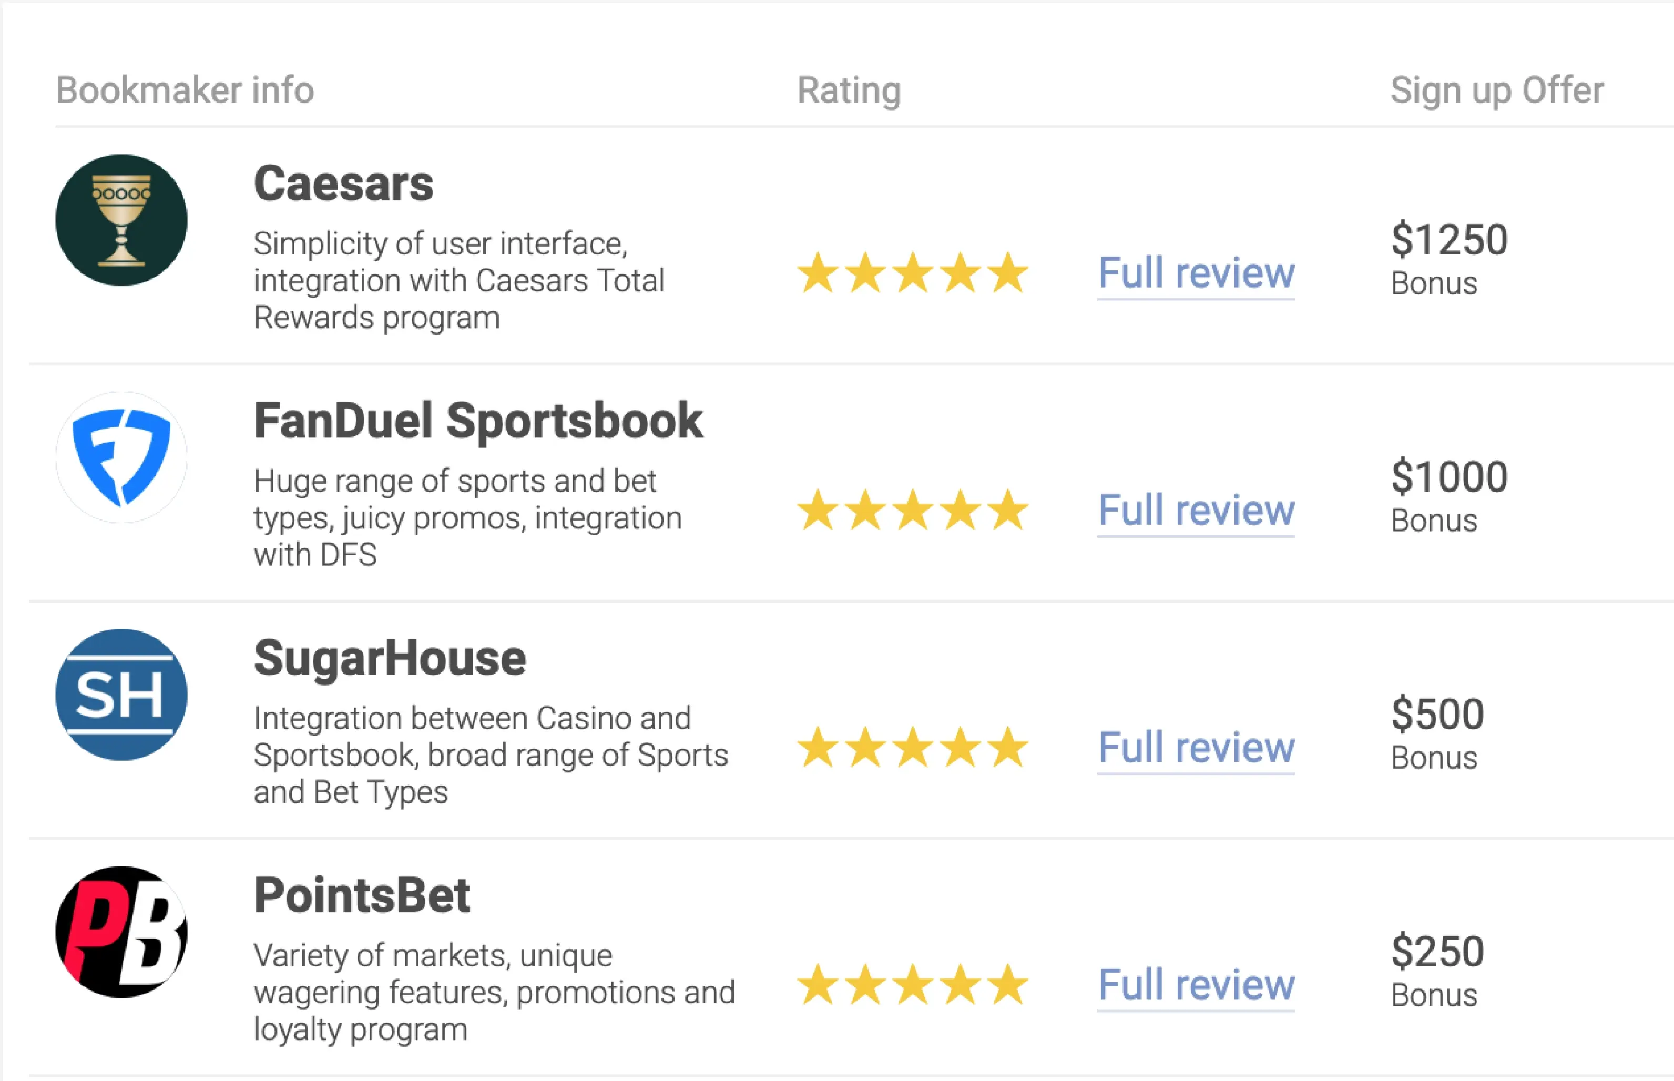
Task: Select the $1250 Bonus offer
Action: pos(1450,258)
